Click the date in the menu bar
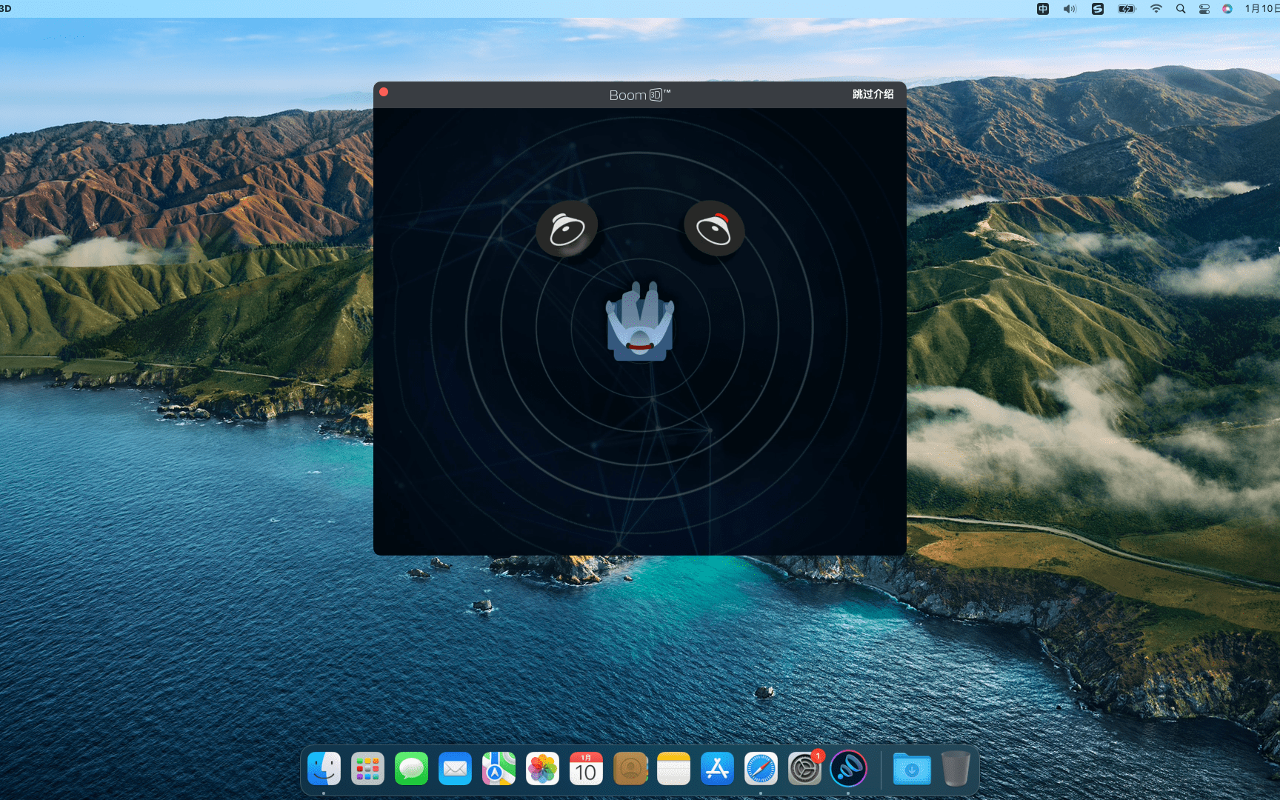The image size is (1280, 800). pos(1261,9)
